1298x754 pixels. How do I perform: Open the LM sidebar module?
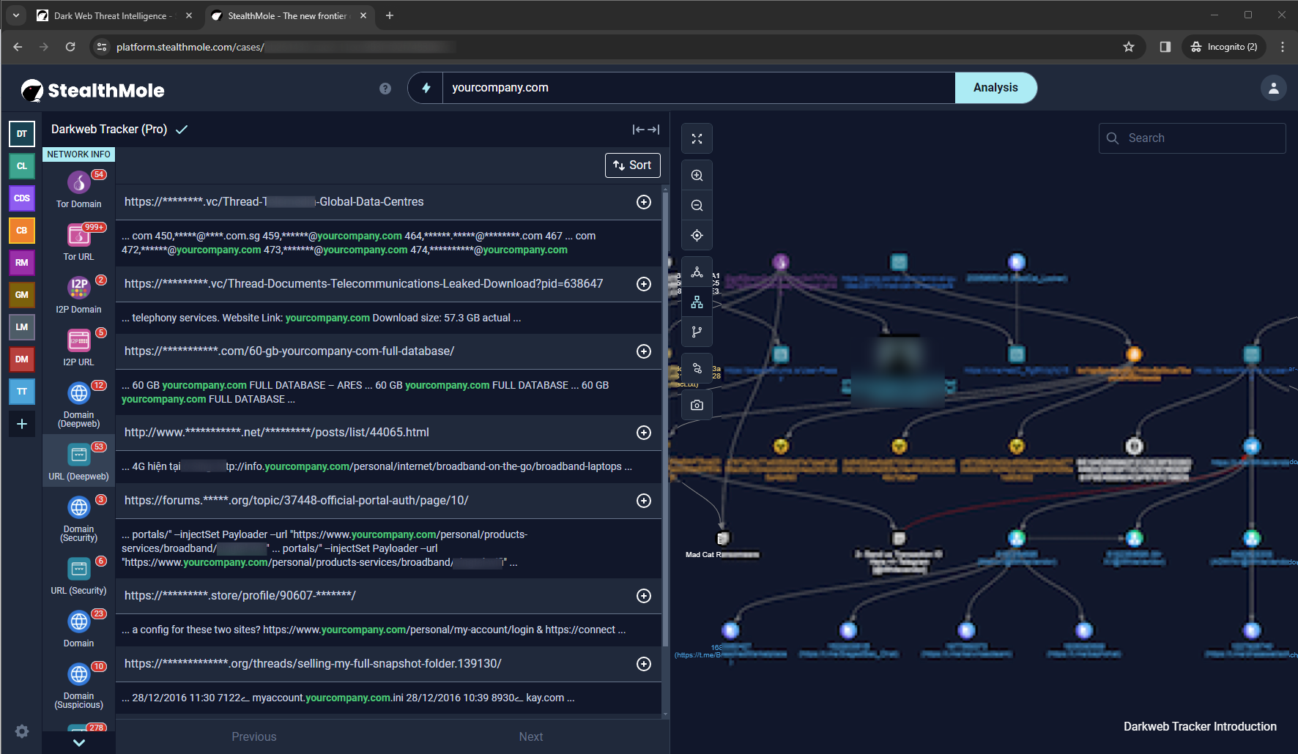click(x=22, y=327)
